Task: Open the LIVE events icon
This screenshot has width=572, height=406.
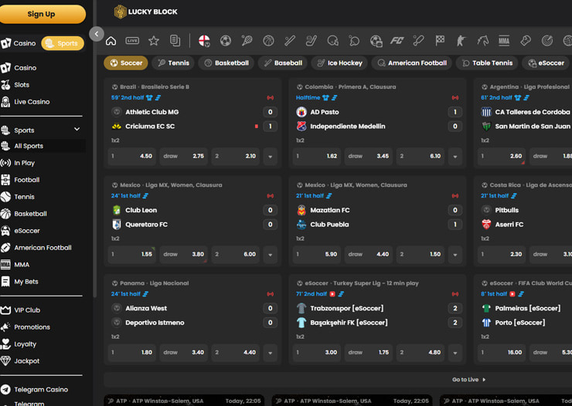Action: click(x=132, y=41)
